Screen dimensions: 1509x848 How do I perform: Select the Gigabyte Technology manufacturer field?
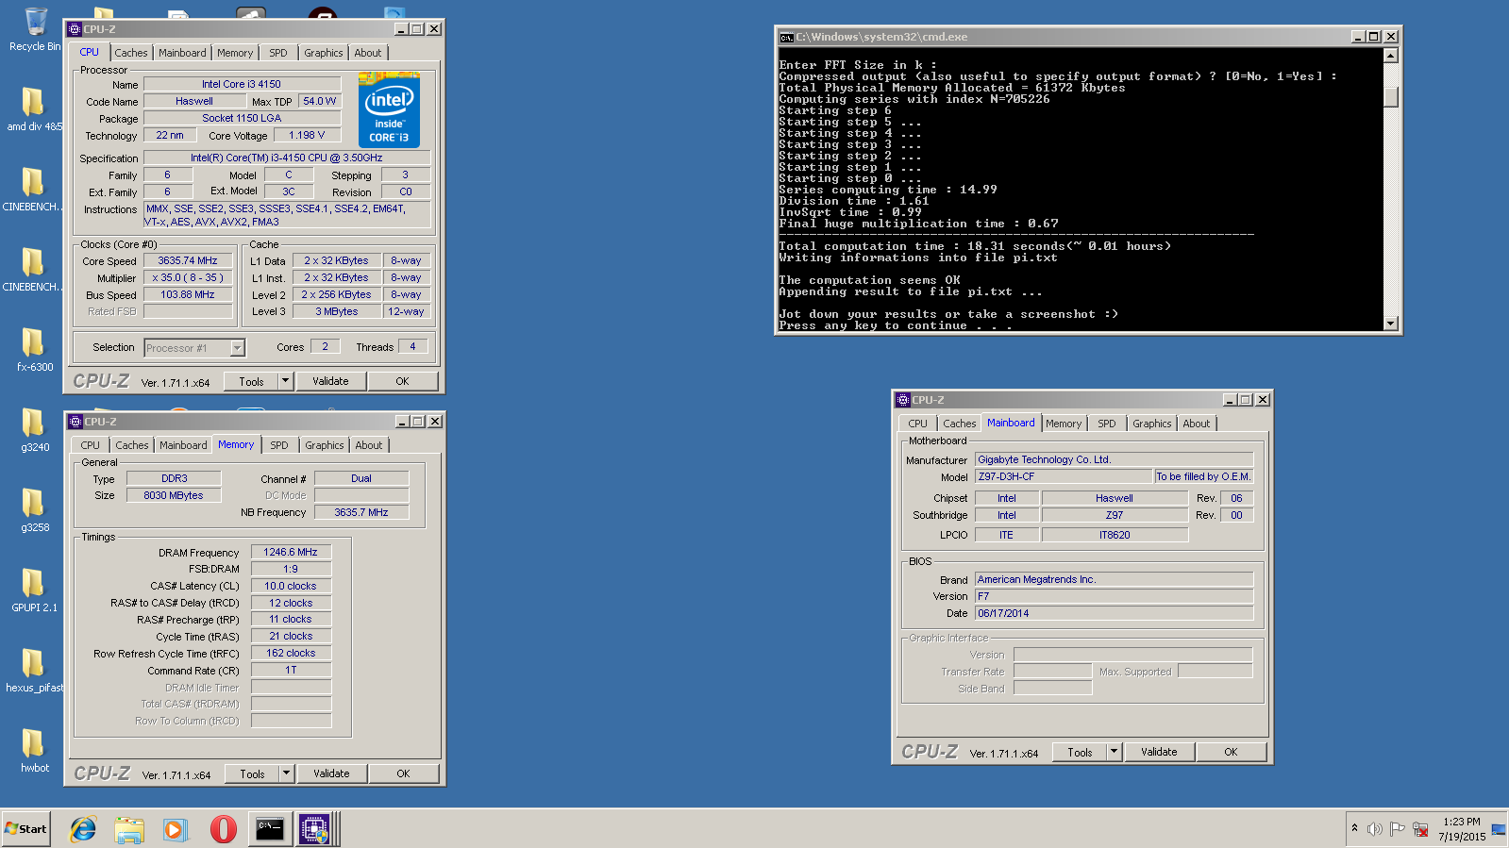1115,459
